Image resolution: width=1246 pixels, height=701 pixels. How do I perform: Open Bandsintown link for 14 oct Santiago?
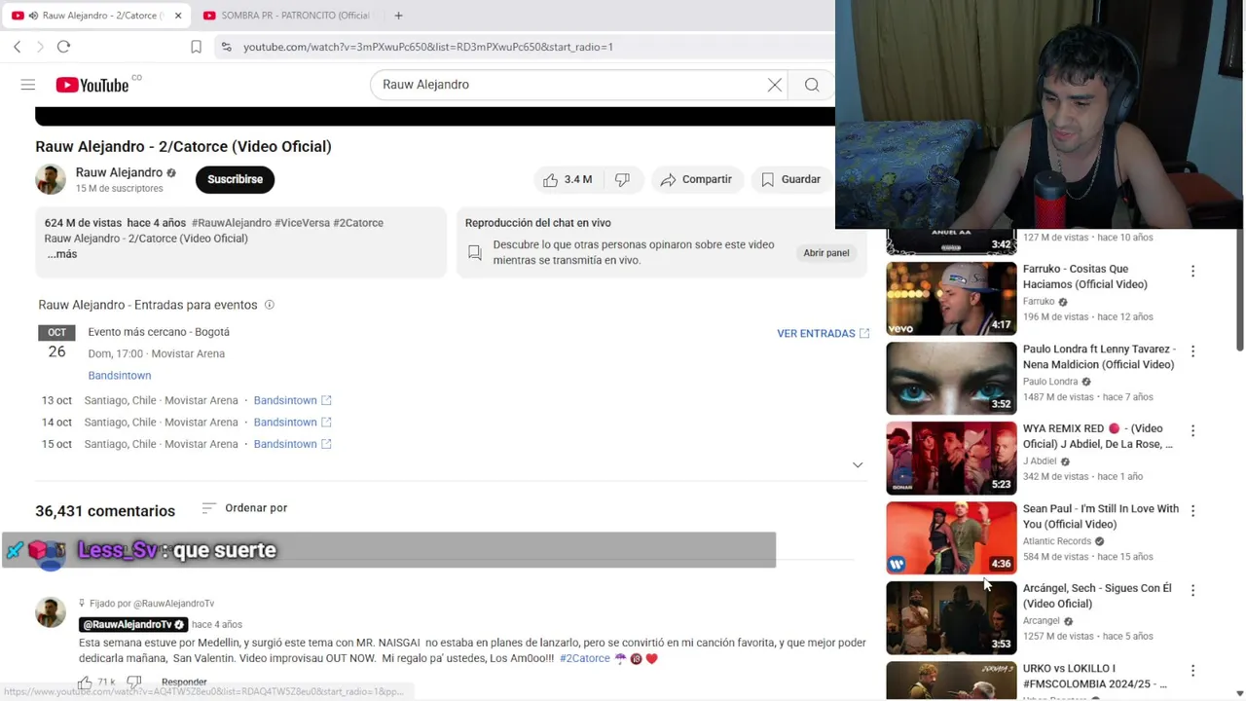(292, 423)
